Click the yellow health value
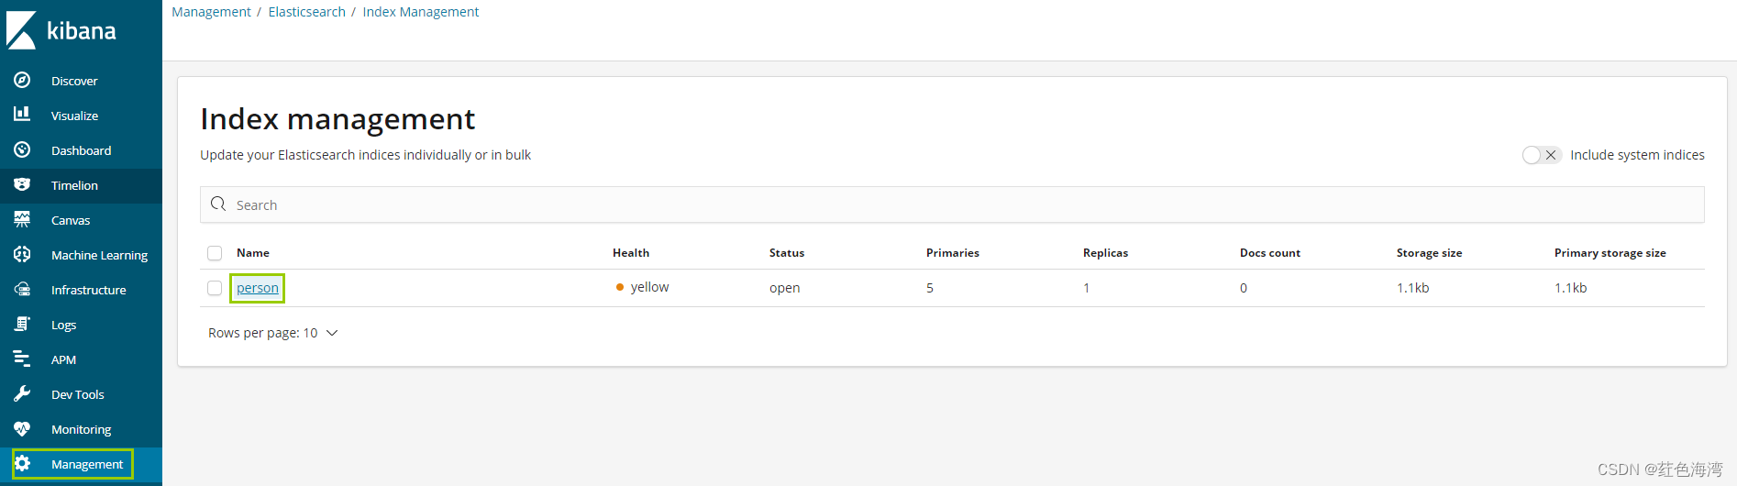1737x486 pixels. coord(649,287)
